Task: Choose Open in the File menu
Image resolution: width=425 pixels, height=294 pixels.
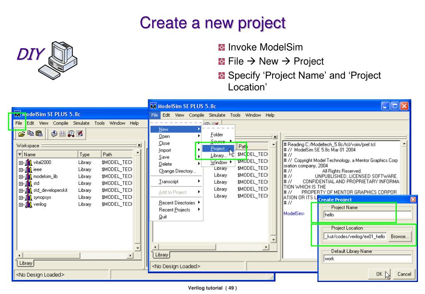Action: point(176,136)
